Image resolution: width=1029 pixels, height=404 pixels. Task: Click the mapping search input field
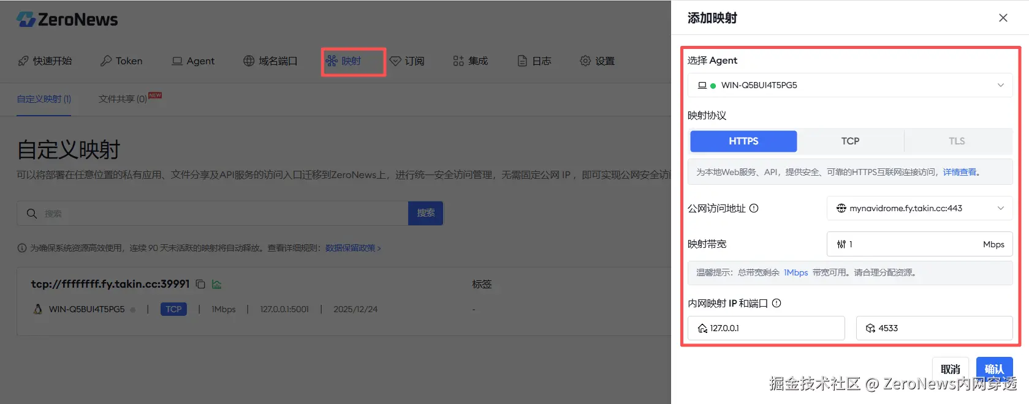(x=213, y=213)
